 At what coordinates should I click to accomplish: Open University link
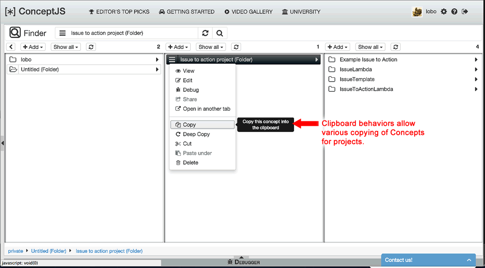pos(301,12)
